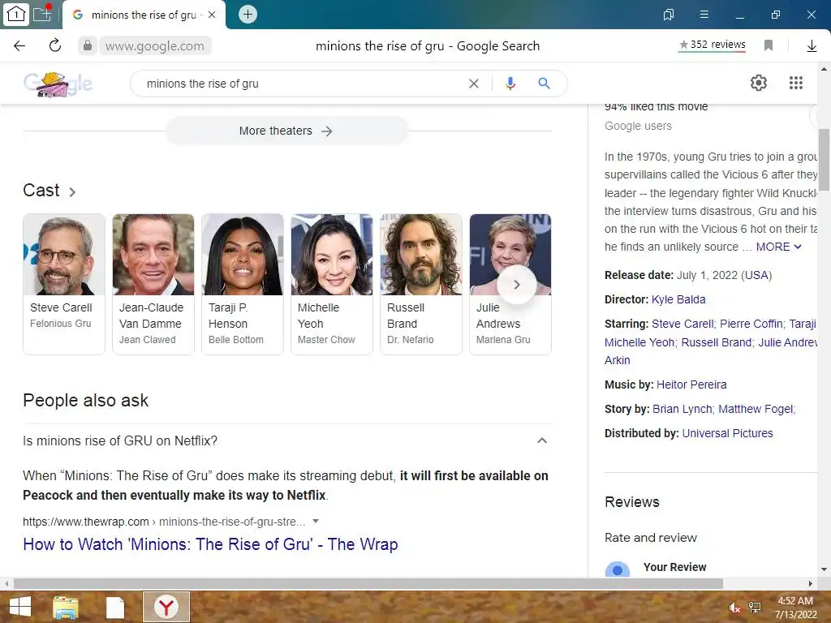Open thewrap.com result options dropdown arrow
The width and height of the screenshot is (831, 623).
316,522
